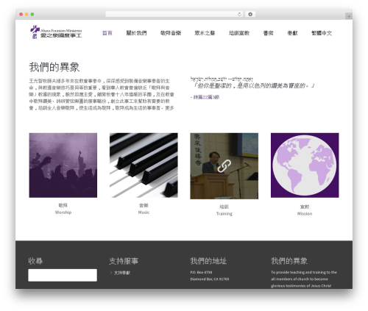This screenshot has width=368, height=311.
Task: Open the 關於我們 menu item
Action: [136, 33]
